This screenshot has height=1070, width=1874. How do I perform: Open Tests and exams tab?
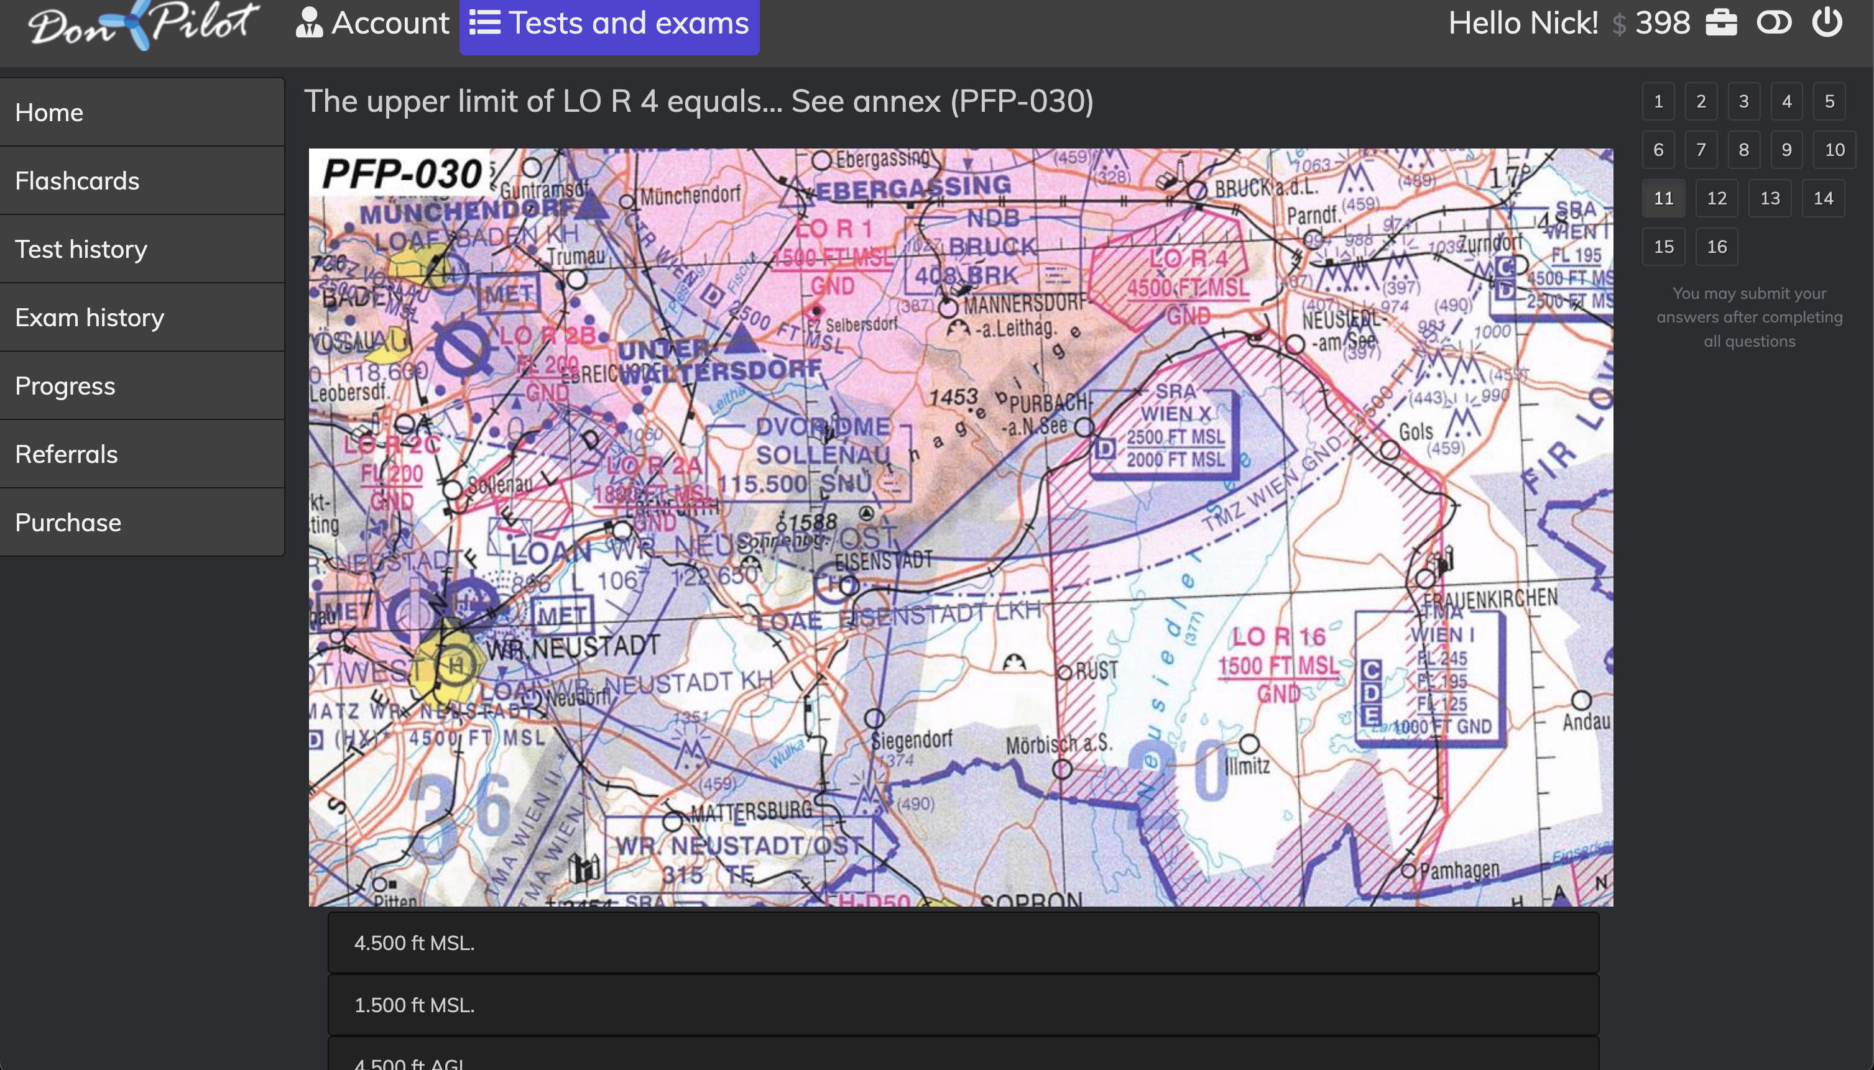609,23
